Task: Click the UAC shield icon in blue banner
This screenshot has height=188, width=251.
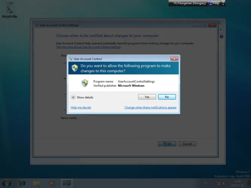Action: click(x=75, y=68)
